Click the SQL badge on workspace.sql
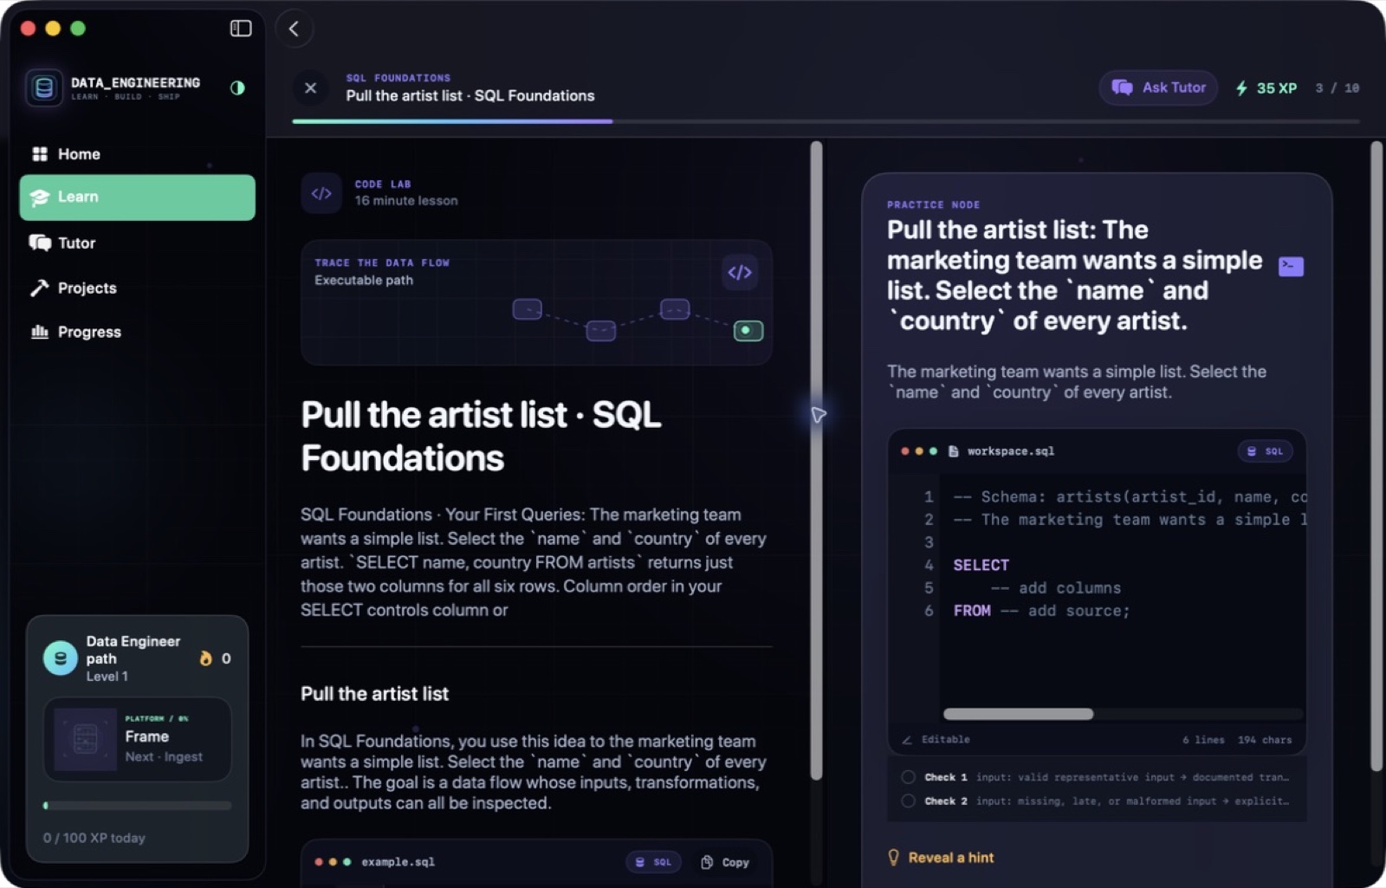This screenshot has width=1386, height=888. pyautogui.click(x=1265, y=451)
